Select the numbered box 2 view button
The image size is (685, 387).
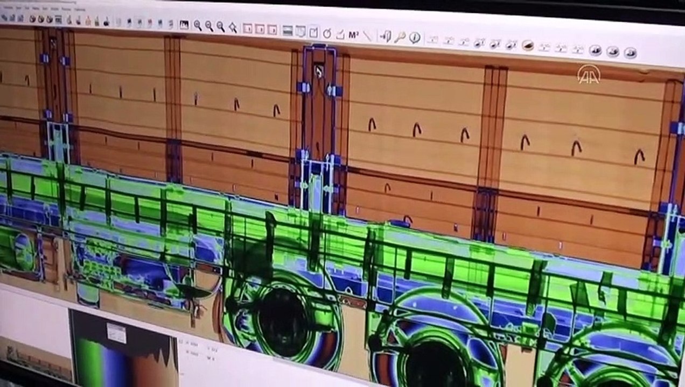tap(260, 28)
